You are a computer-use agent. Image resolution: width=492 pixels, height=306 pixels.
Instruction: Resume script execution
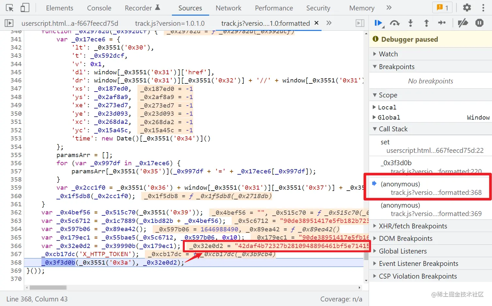379,23
